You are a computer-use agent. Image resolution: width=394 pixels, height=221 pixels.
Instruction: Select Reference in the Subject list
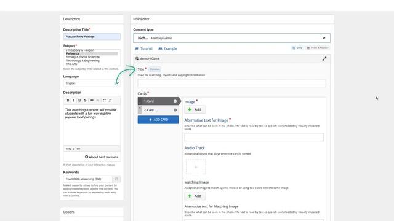[x=92, y=53]
